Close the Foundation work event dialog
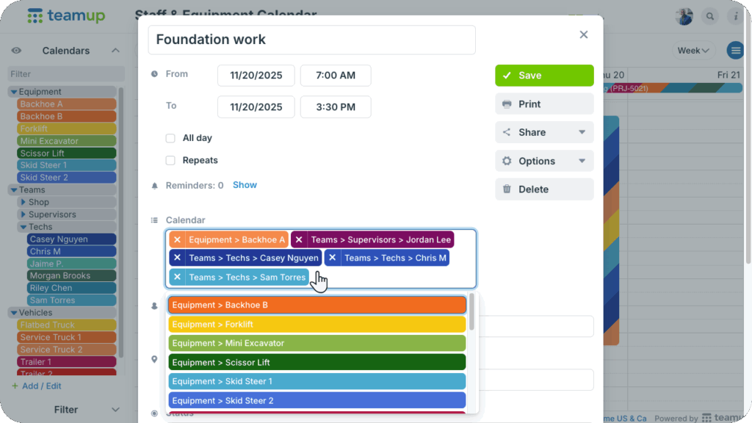Screen dimensions: 752x423 (584, 35)
